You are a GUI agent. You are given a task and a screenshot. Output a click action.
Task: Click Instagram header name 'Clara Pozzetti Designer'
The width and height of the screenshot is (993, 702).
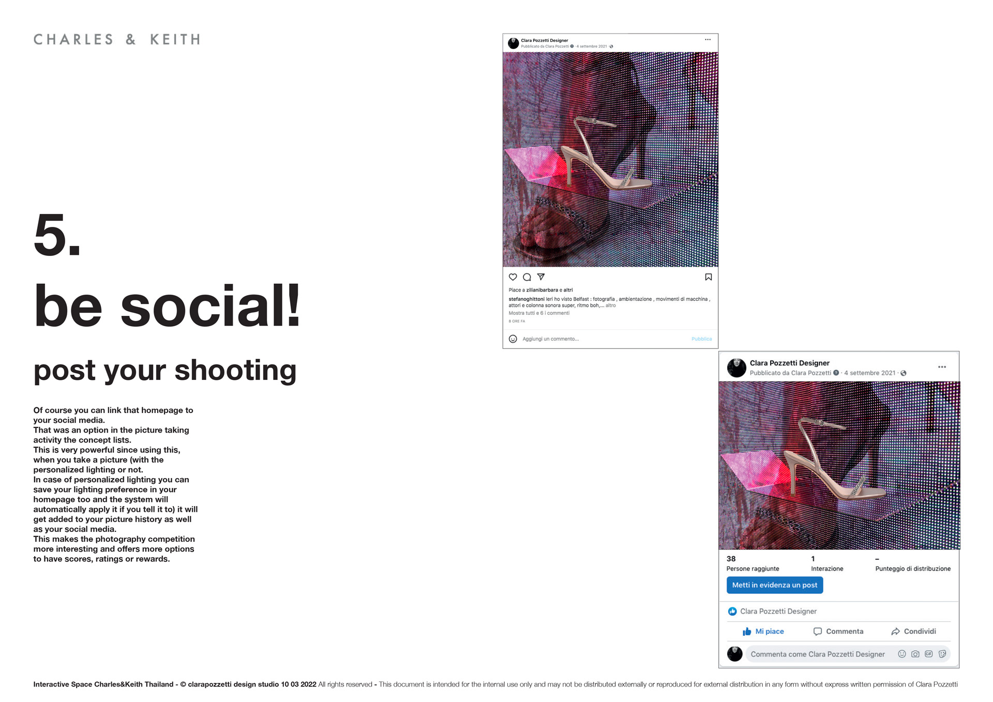[544, 40]
